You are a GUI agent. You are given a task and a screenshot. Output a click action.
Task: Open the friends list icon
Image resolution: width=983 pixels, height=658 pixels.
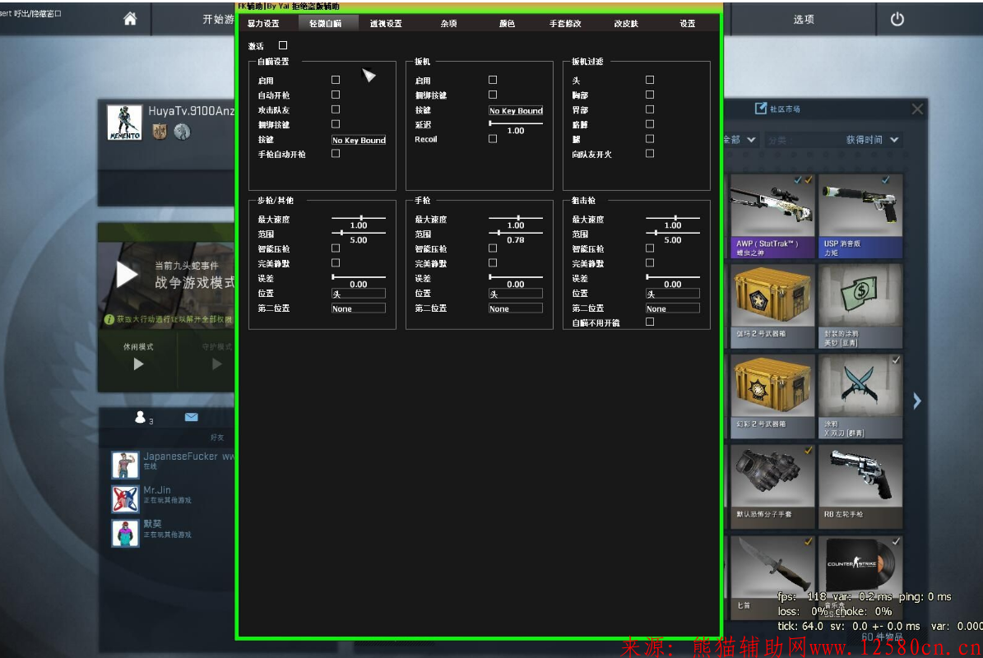click(x=140, y=418)
